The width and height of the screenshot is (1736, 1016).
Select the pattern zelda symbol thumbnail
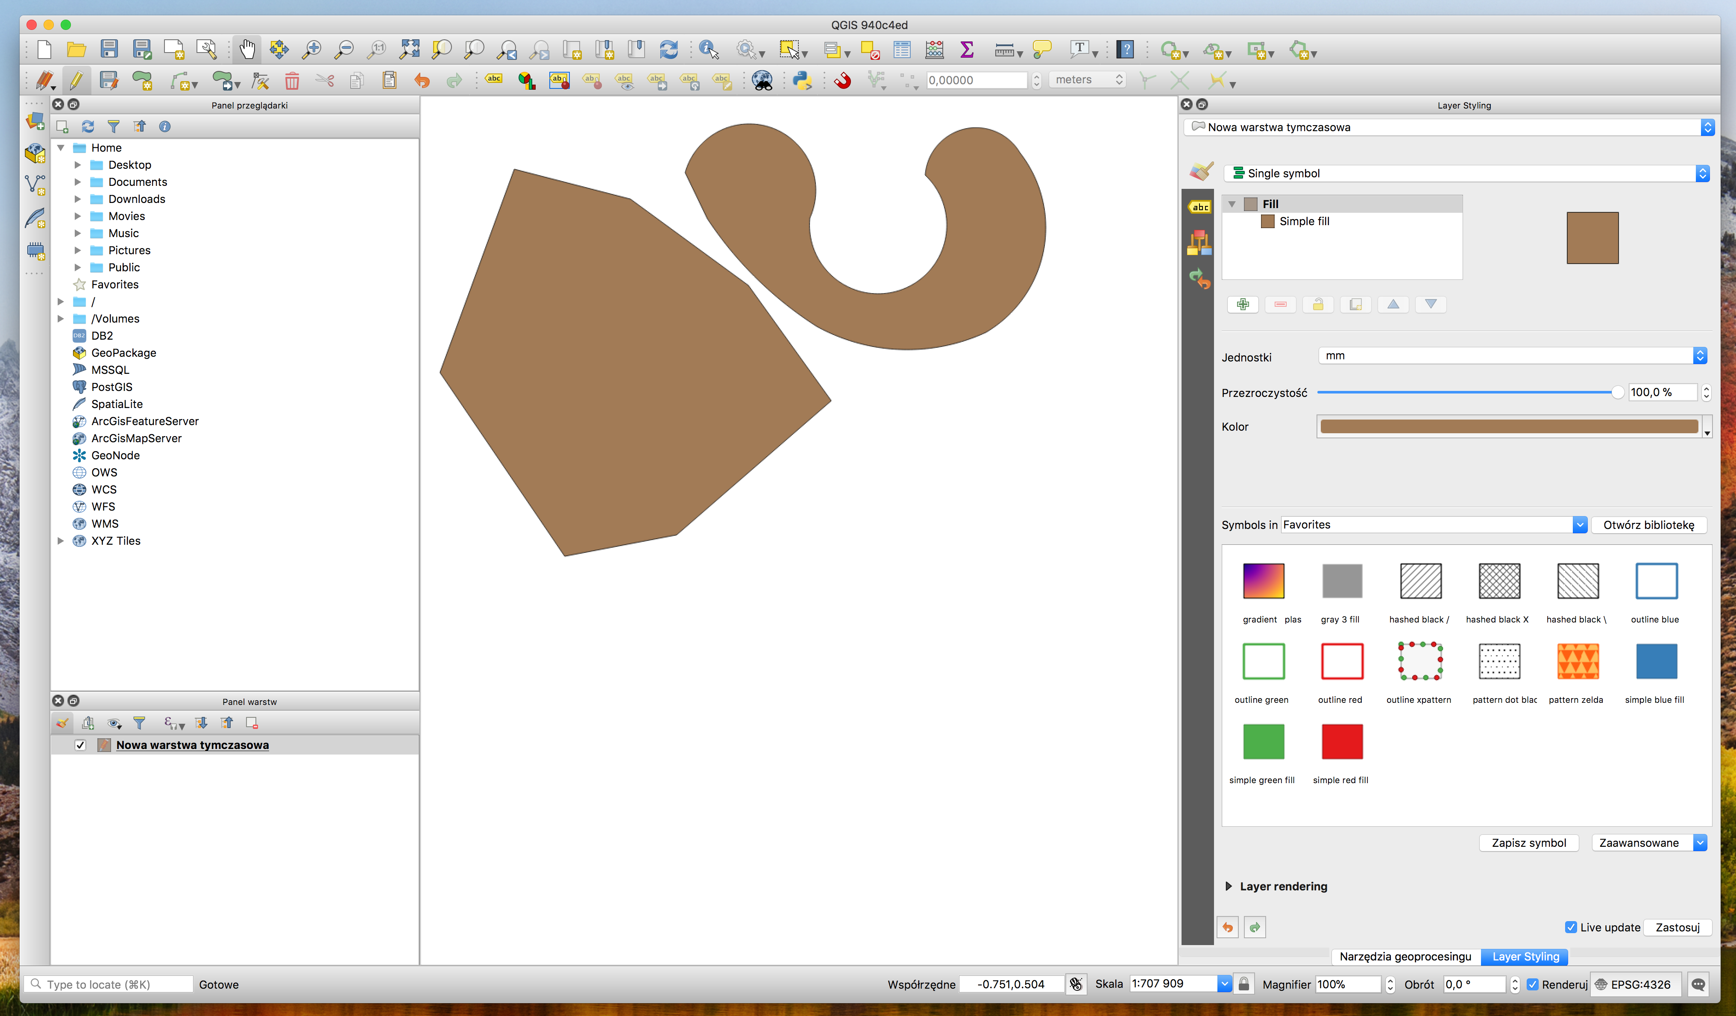[x=1578, y=662]
